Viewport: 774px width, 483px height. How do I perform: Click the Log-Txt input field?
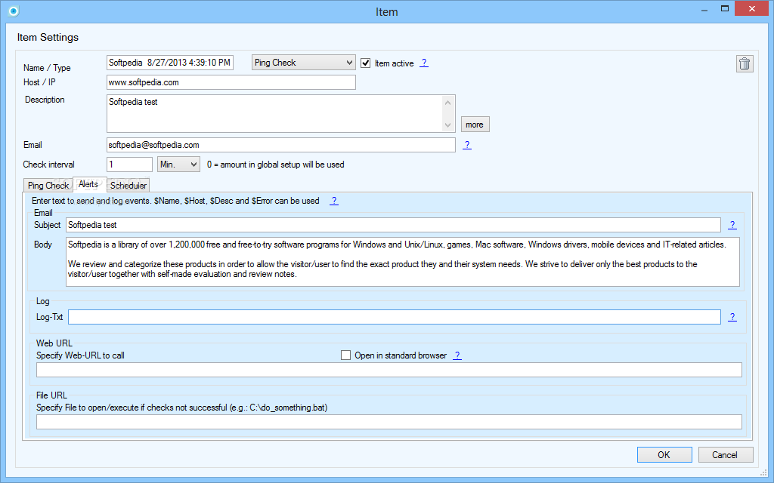395,317
